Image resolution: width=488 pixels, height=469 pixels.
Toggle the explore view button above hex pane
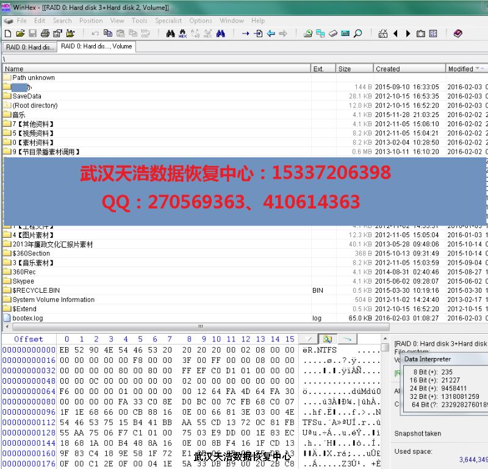[x=328, y=338]
